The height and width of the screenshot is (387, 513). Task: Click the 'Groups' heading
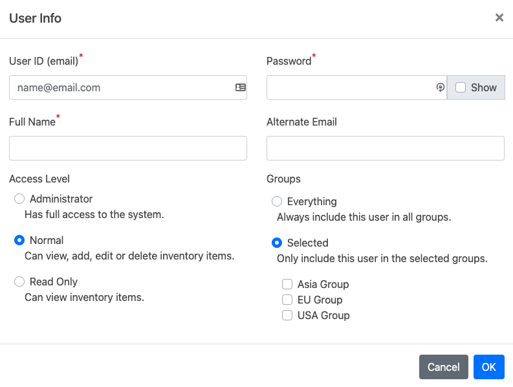click(x=283, y=179)
